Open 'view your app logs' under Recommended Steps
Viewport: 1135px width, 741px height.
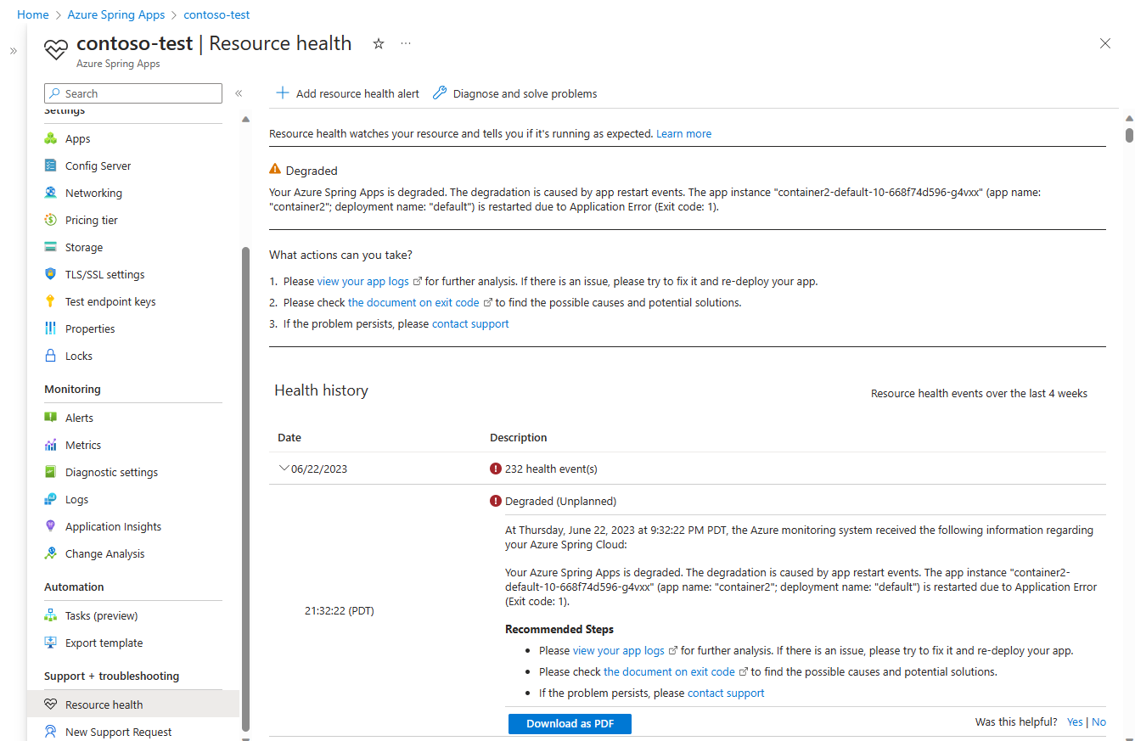click(619, 651)
